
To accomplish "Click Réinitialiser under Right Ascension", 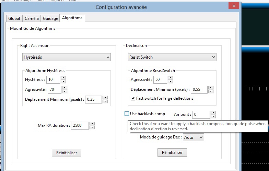I will (67, 152).
